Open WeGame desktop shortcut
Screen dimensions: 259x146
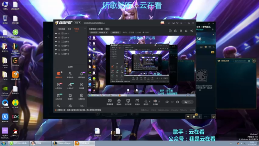15,62
